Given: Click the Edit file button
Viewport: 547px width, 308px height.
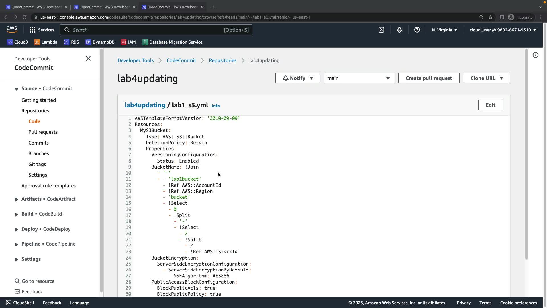Looking at the screenshot, I should click(490, 105).
